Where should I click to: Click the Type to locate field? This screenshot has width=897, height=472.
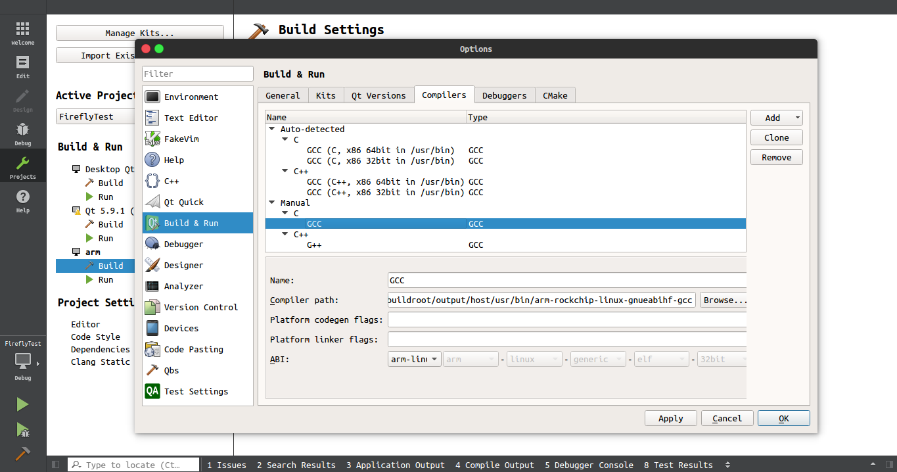[133, 465]
